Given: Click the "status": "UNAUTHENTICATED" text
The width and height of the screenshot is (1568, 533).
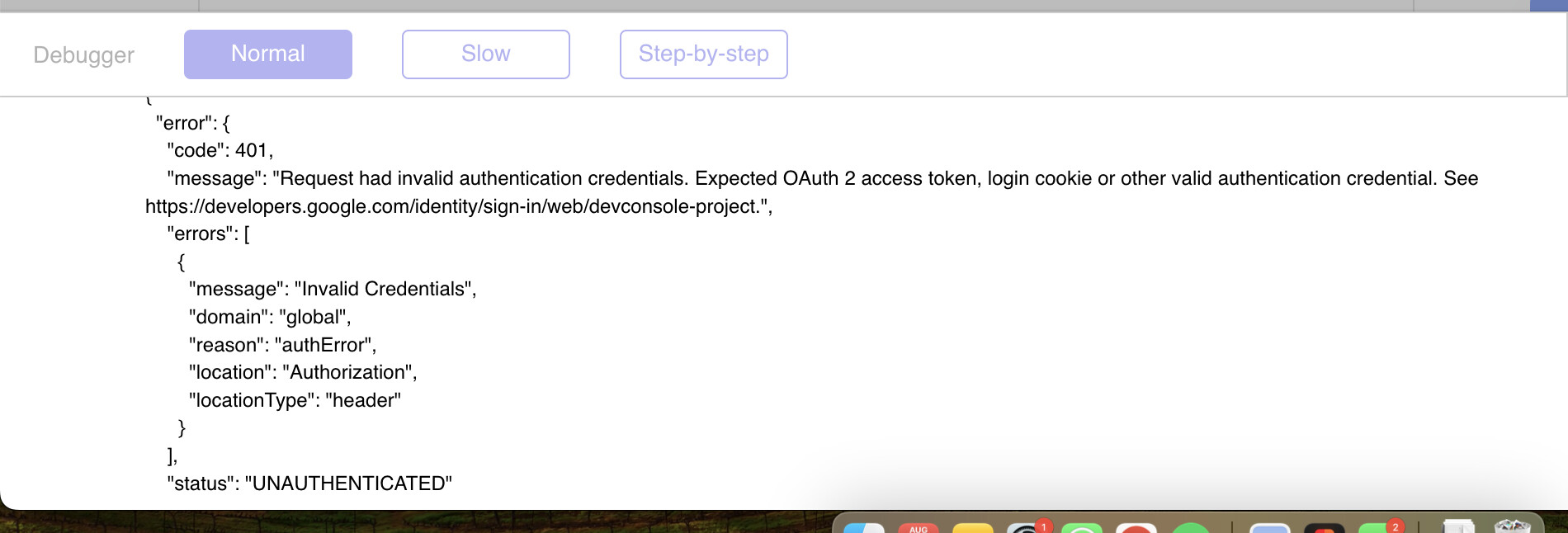Looking at the screenshot, I should click(309, 483).
